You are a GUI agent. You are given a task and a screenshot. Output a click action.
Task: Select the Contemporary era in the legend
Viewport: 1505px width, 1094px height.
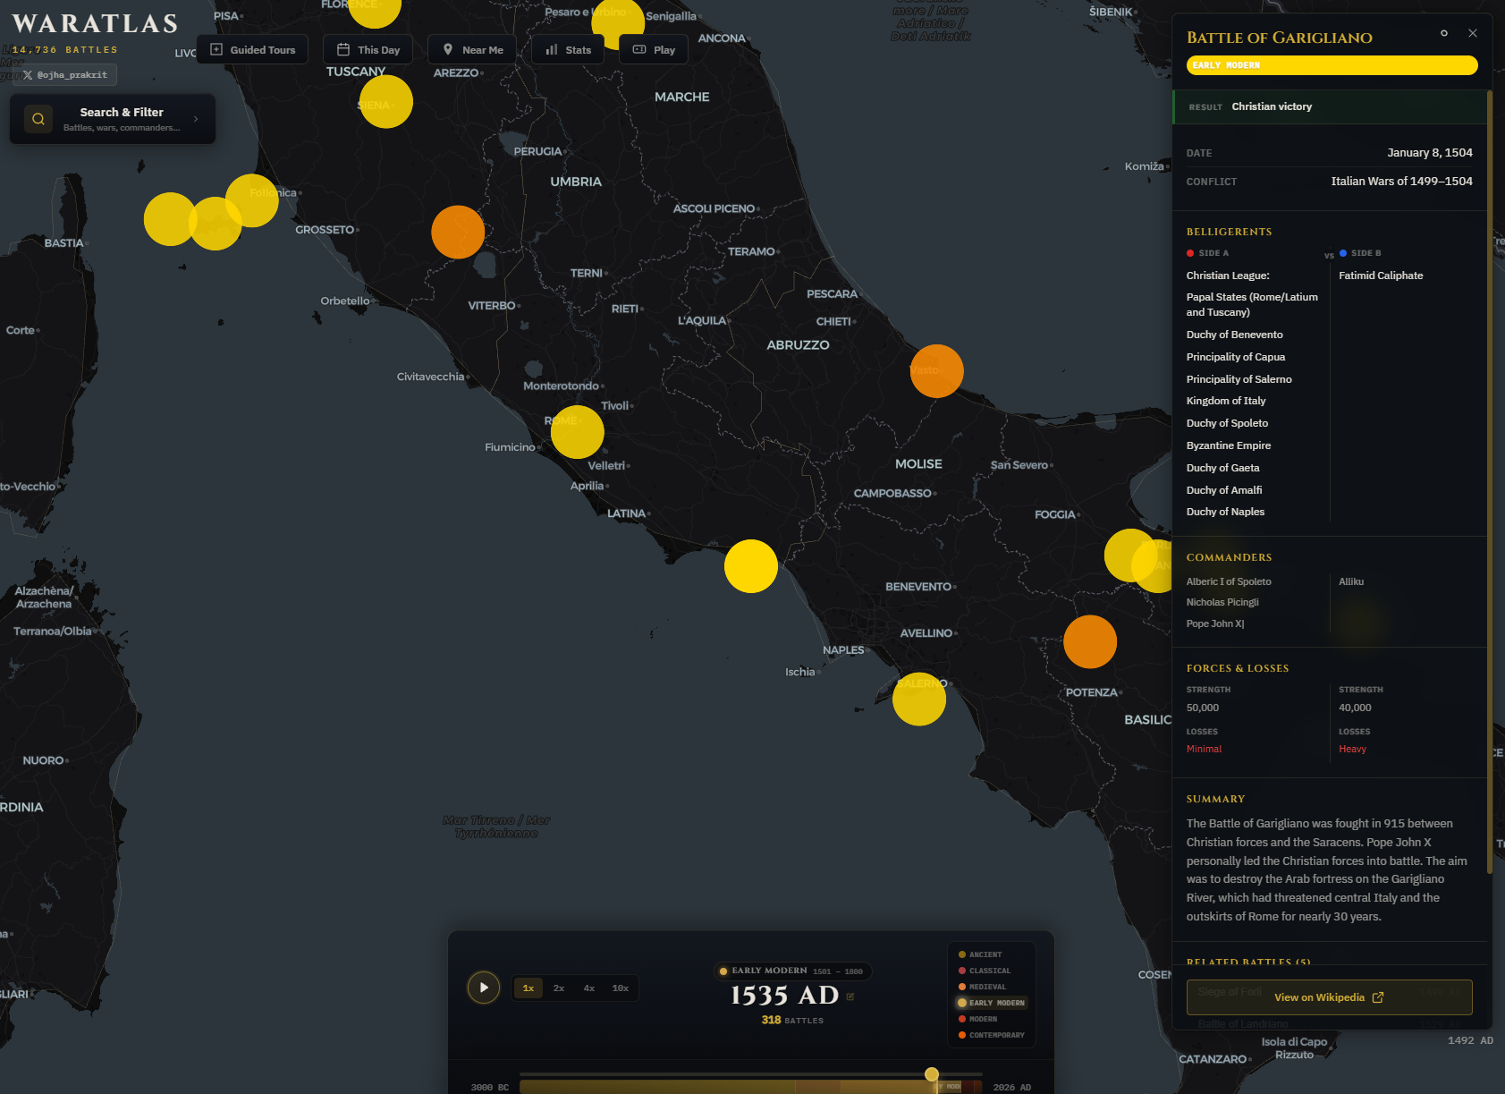995,1035
